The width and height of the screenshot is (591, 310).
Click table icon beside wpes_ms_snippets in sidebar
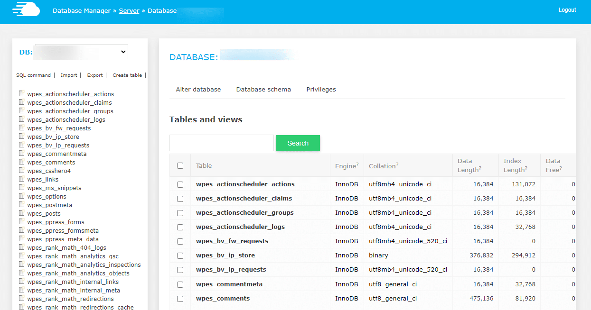pos(21,188)
